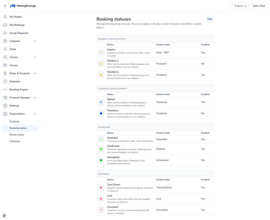This screenshot has width=270, height=220.
Task: Expand the Rates & Products section
Action: [x=35, y=73]
